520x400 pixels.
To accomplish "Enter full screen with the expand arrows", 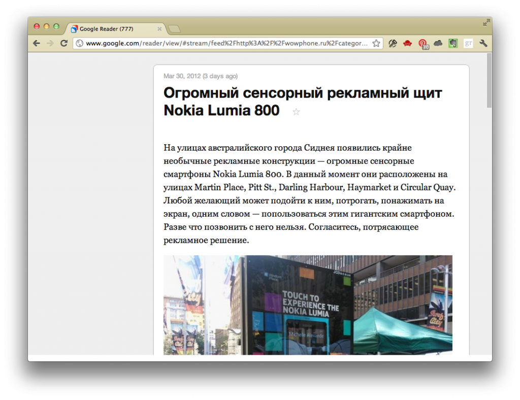I will tap(486, 22).
